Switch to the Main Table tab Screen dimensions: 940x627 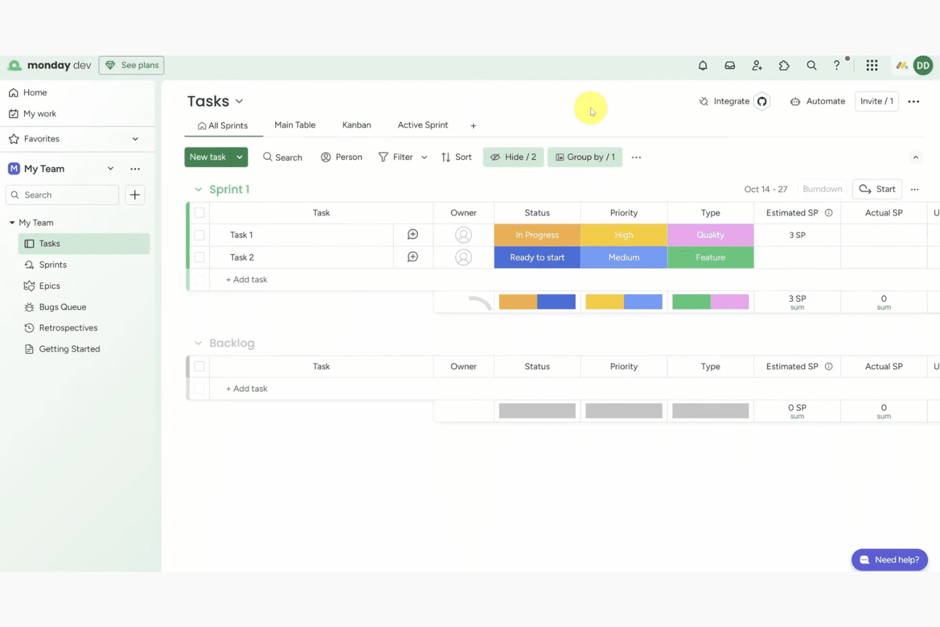click(295, 125)
